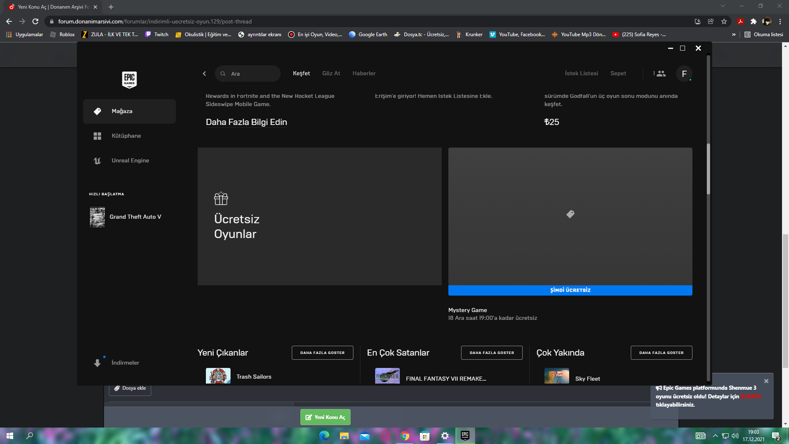Screen dimensions: 789x444
Task: Open the Sepet cart link
Action: click(618, 74)
